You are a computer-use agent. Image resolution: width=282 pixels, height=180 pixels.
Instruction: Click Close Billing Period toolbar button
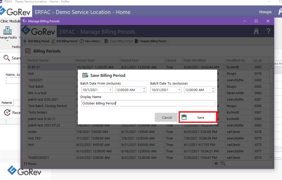[x=119, y=41]
